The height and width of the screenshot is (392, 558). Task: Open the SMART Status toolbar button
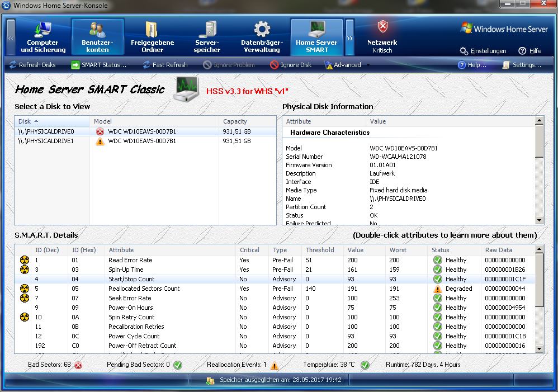[99, 65]
